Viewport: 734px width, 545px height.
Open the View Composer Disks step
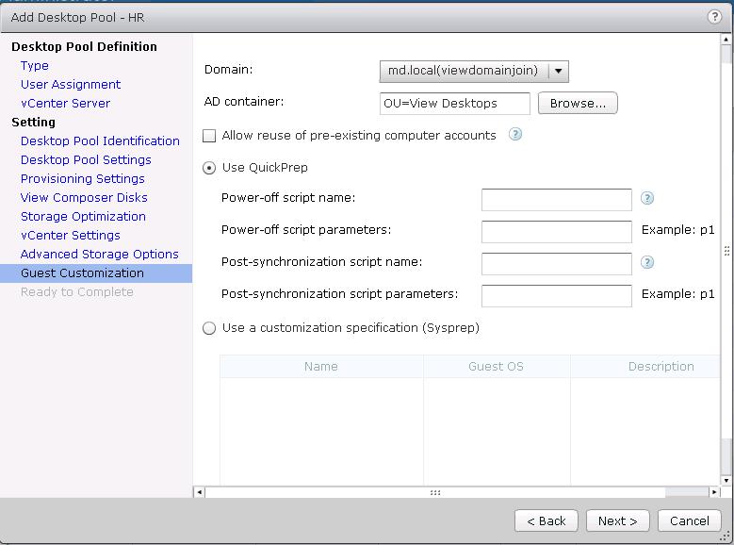point(84,198)
